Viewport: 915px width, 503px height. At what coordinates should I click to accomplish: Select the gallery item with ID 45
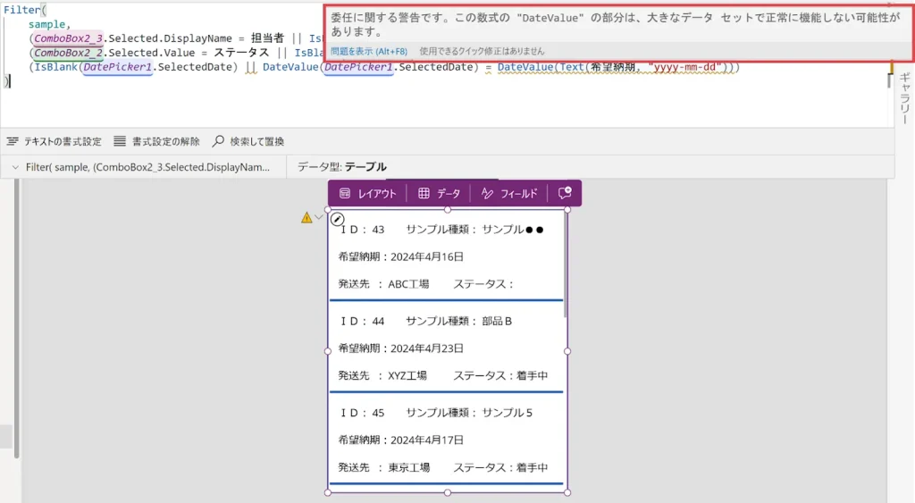click(447, 439)
